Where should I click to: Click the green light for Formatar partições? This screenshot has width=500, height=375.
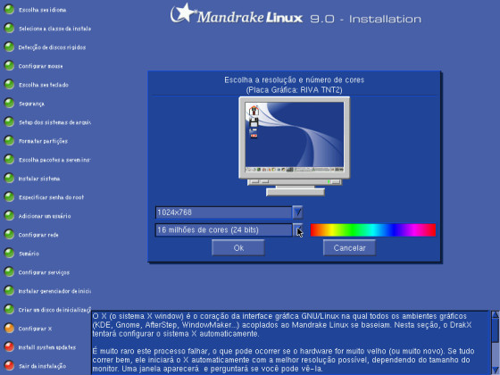tap(9, 141)
